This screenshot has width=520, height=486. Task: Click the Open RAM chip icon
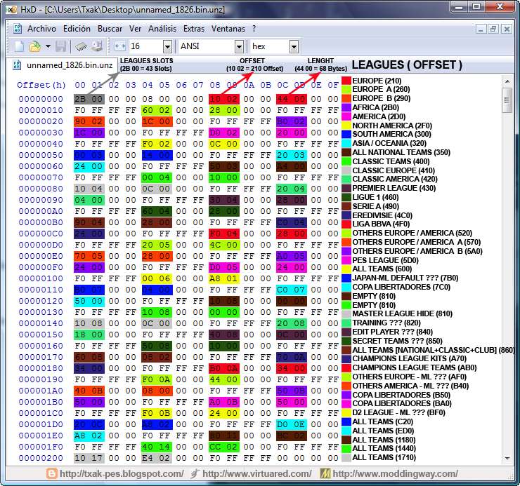pos(81,46)
